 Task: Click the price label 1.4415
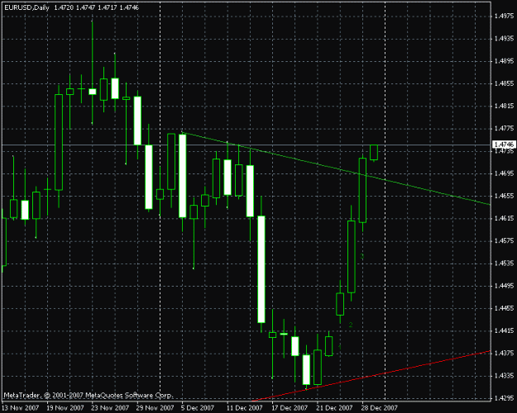[x=504, y=330]
